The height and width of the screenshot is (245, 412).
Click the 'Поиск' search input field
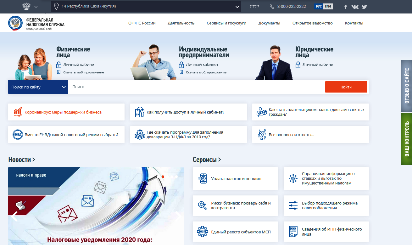pyautogui.click(x=196, y=87)
